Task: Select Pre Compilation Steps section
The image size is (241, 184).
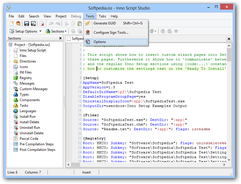Action: click(x=36, y=144)
